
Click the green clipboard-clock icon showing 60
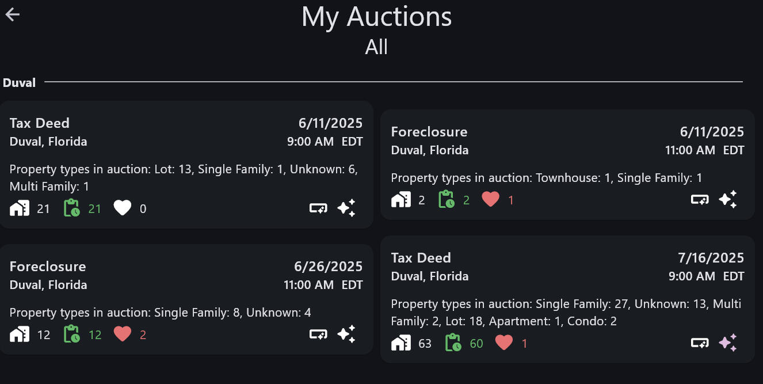coord(455,343)
